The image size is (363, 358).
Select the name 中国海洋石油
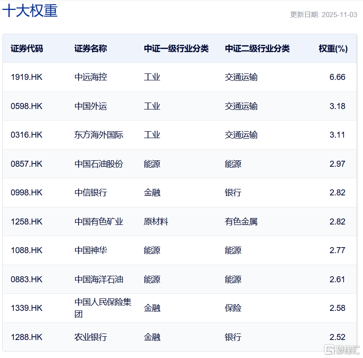[99, 279]
